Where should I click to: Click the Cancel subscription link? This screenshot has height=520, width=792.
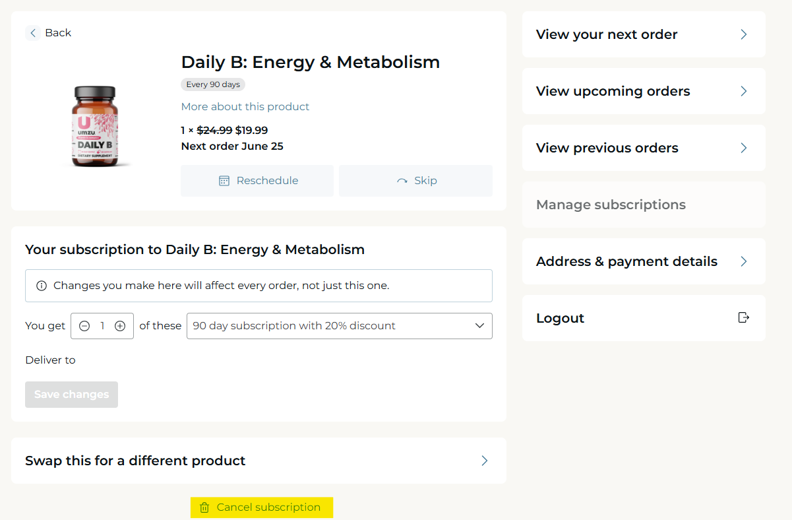(x=268, y=507)
